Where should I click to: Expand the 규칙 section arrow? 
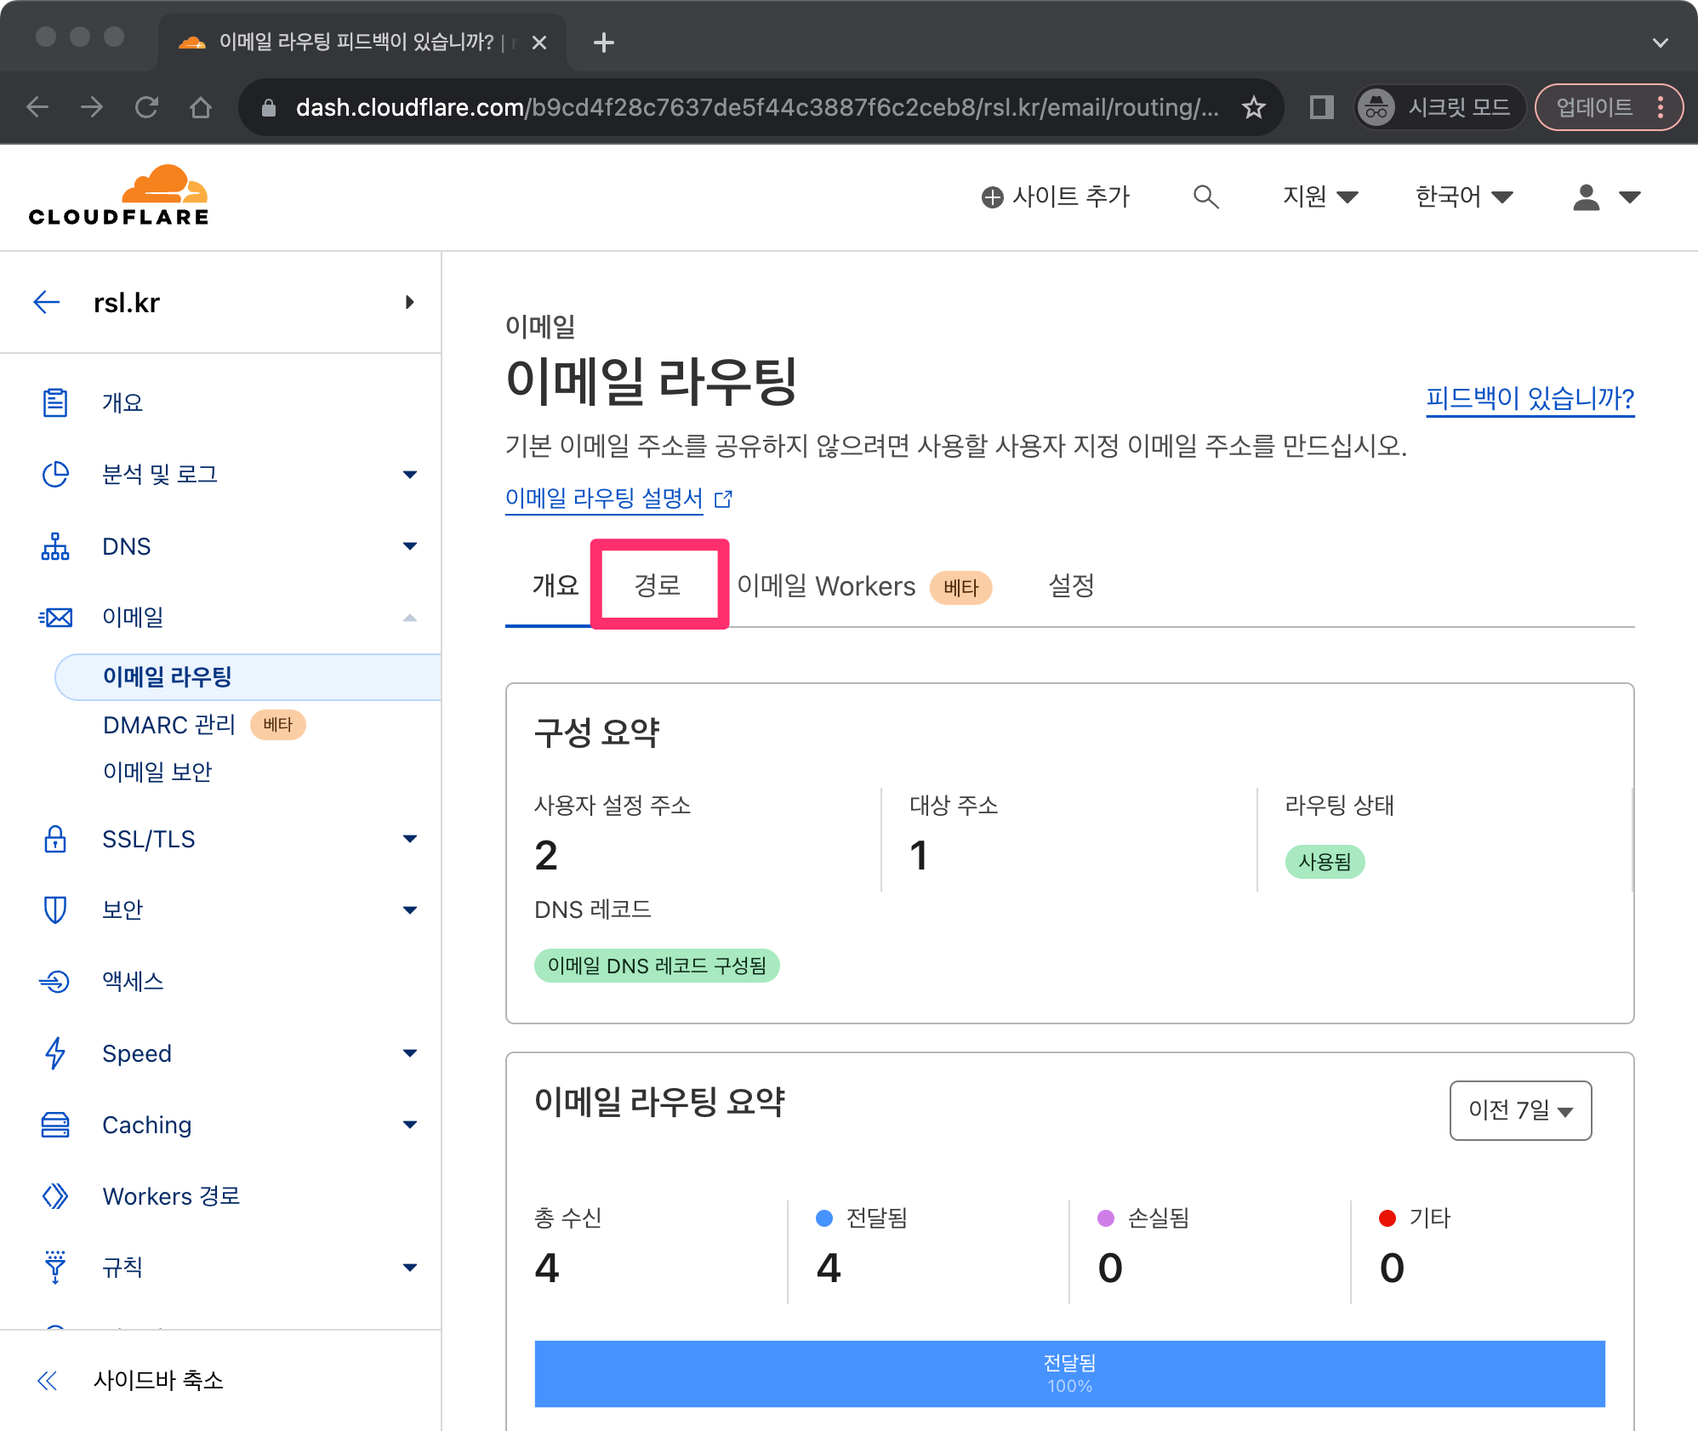coord(410,1268)
